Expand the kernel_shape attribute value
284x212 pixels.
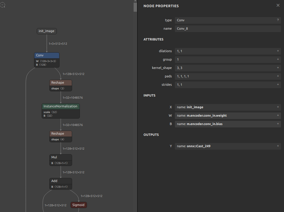pos(278,68)
